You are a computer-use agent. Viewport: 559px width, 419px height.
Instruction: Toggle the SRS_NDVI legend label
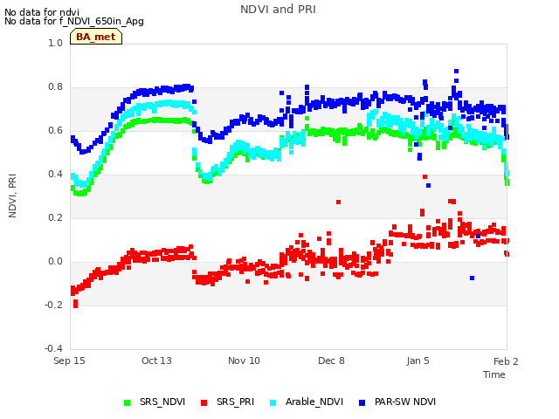162,402
